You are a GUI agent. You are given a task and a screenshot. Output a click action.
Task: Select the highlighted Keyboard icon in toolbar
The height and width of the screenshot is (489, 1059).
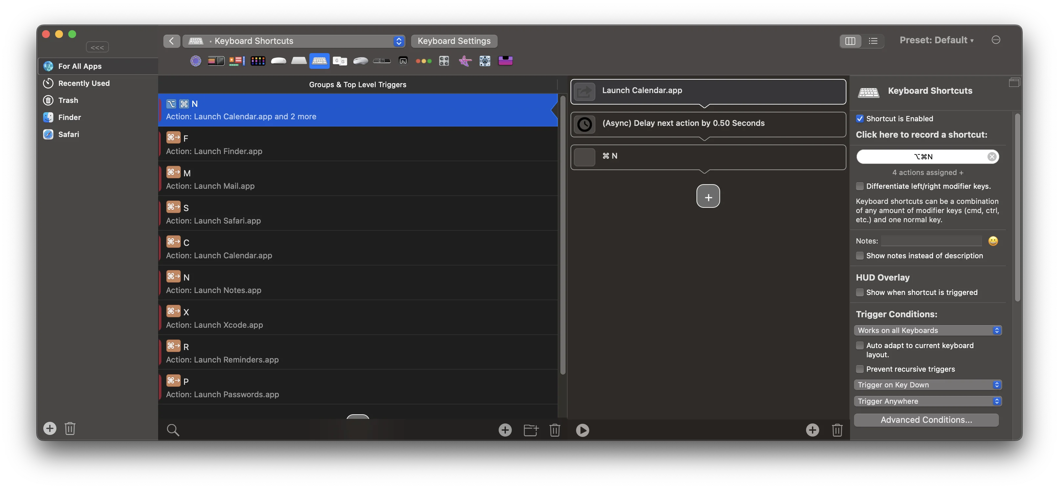tap(320, 61)
